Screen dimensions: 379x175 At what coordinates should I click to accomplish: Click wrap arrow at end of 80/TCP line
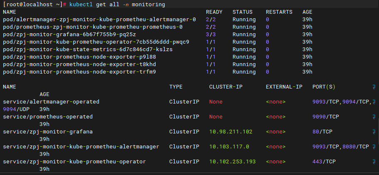[374, 132]
